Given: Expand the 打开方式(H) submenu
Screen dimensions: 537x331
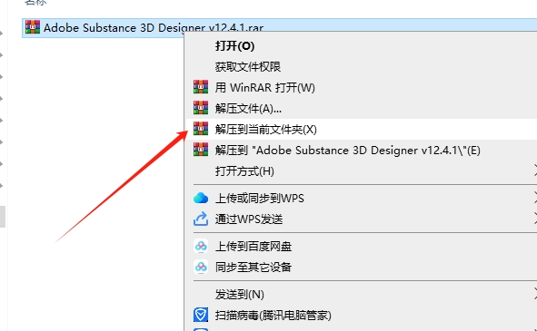Looking at the screenshot, I should tap(244, 171).
